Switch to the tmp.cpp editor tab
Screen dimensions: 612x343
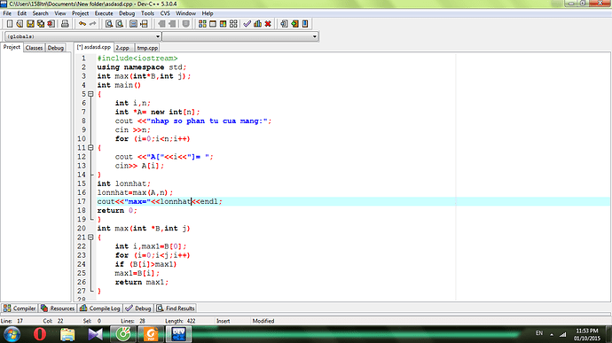pyautogui.click(x=147, y=48)
